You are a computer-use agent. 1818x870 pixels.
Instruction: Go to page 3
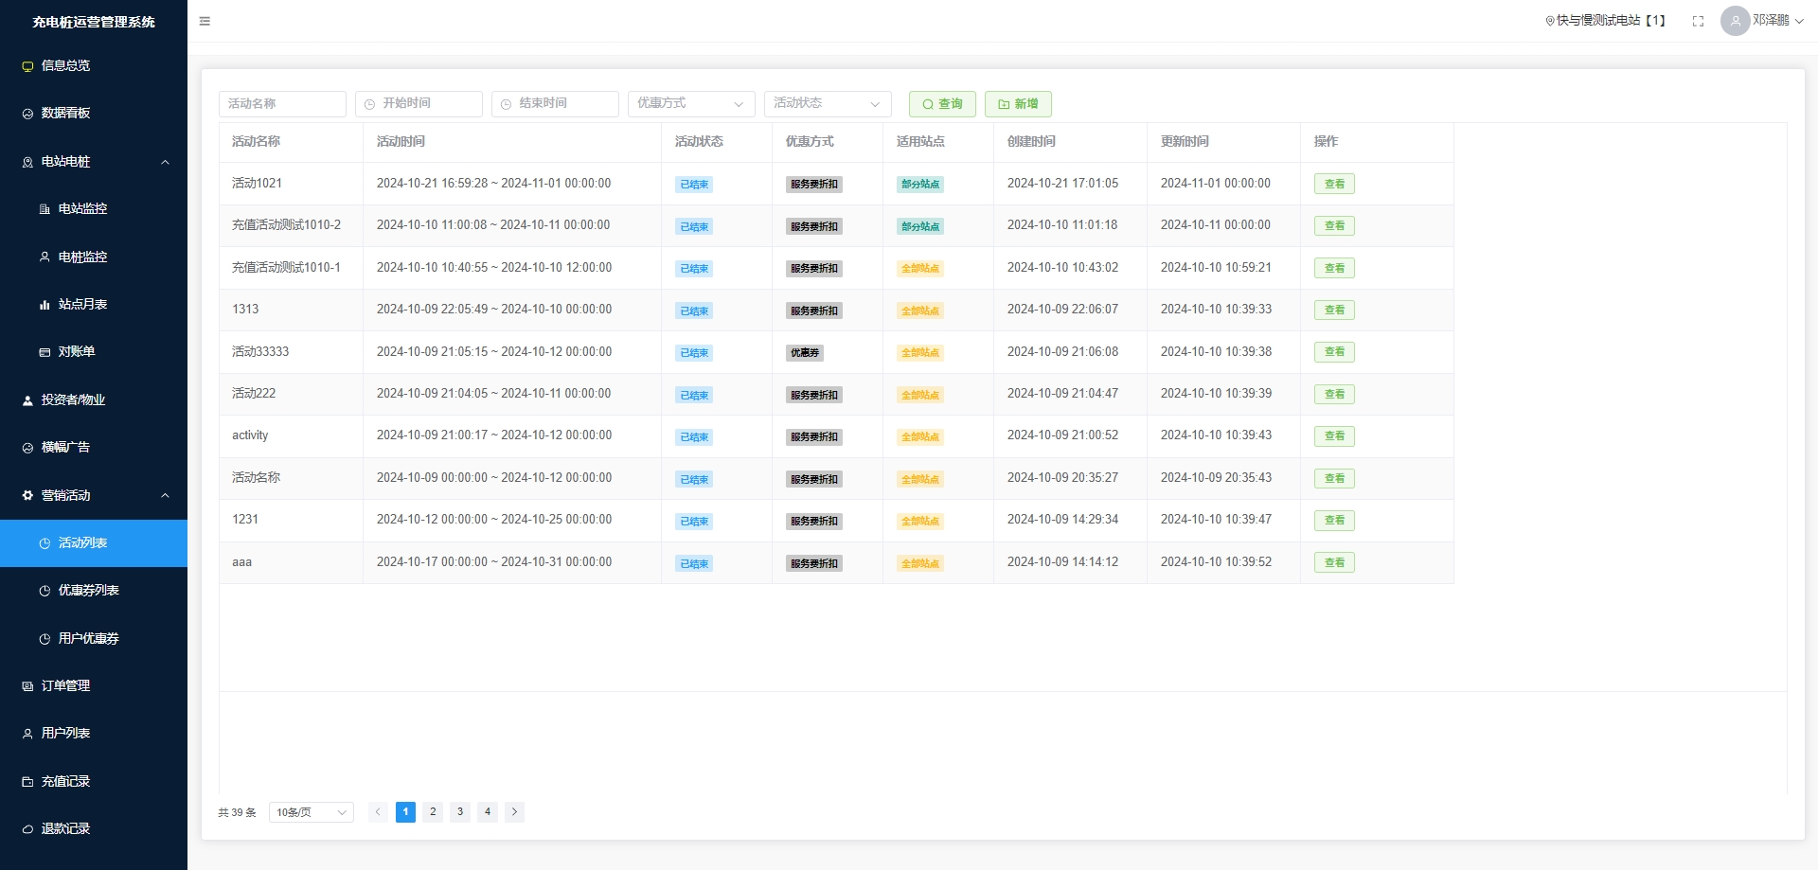coord(460,812)
